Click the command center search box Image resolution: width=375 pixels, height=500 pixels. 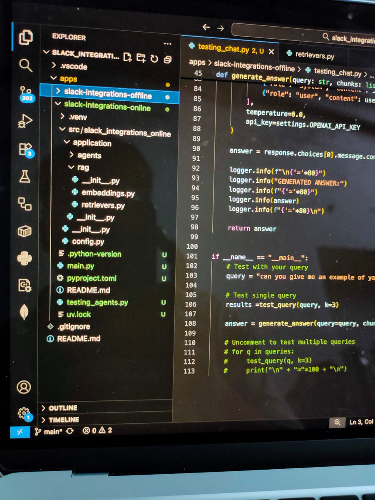tap(303, 35)
